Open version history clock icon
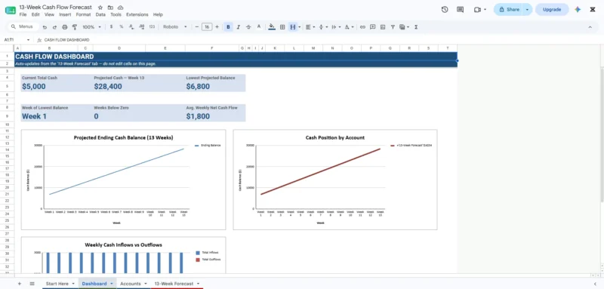Image resolution: width=604 pixels, height=289 pixels. 445,10
